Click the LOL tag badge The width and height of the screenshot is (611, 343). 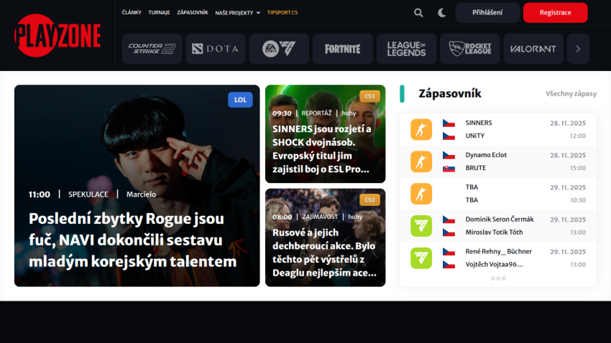point(240,100)
